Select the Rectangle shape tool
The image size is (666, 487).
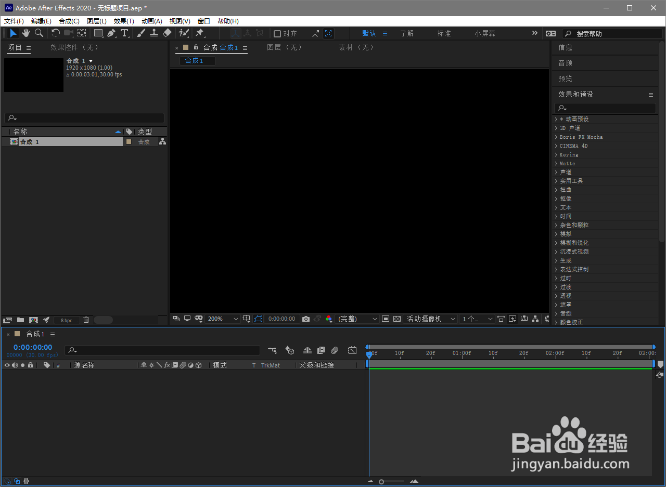[98, 33]
